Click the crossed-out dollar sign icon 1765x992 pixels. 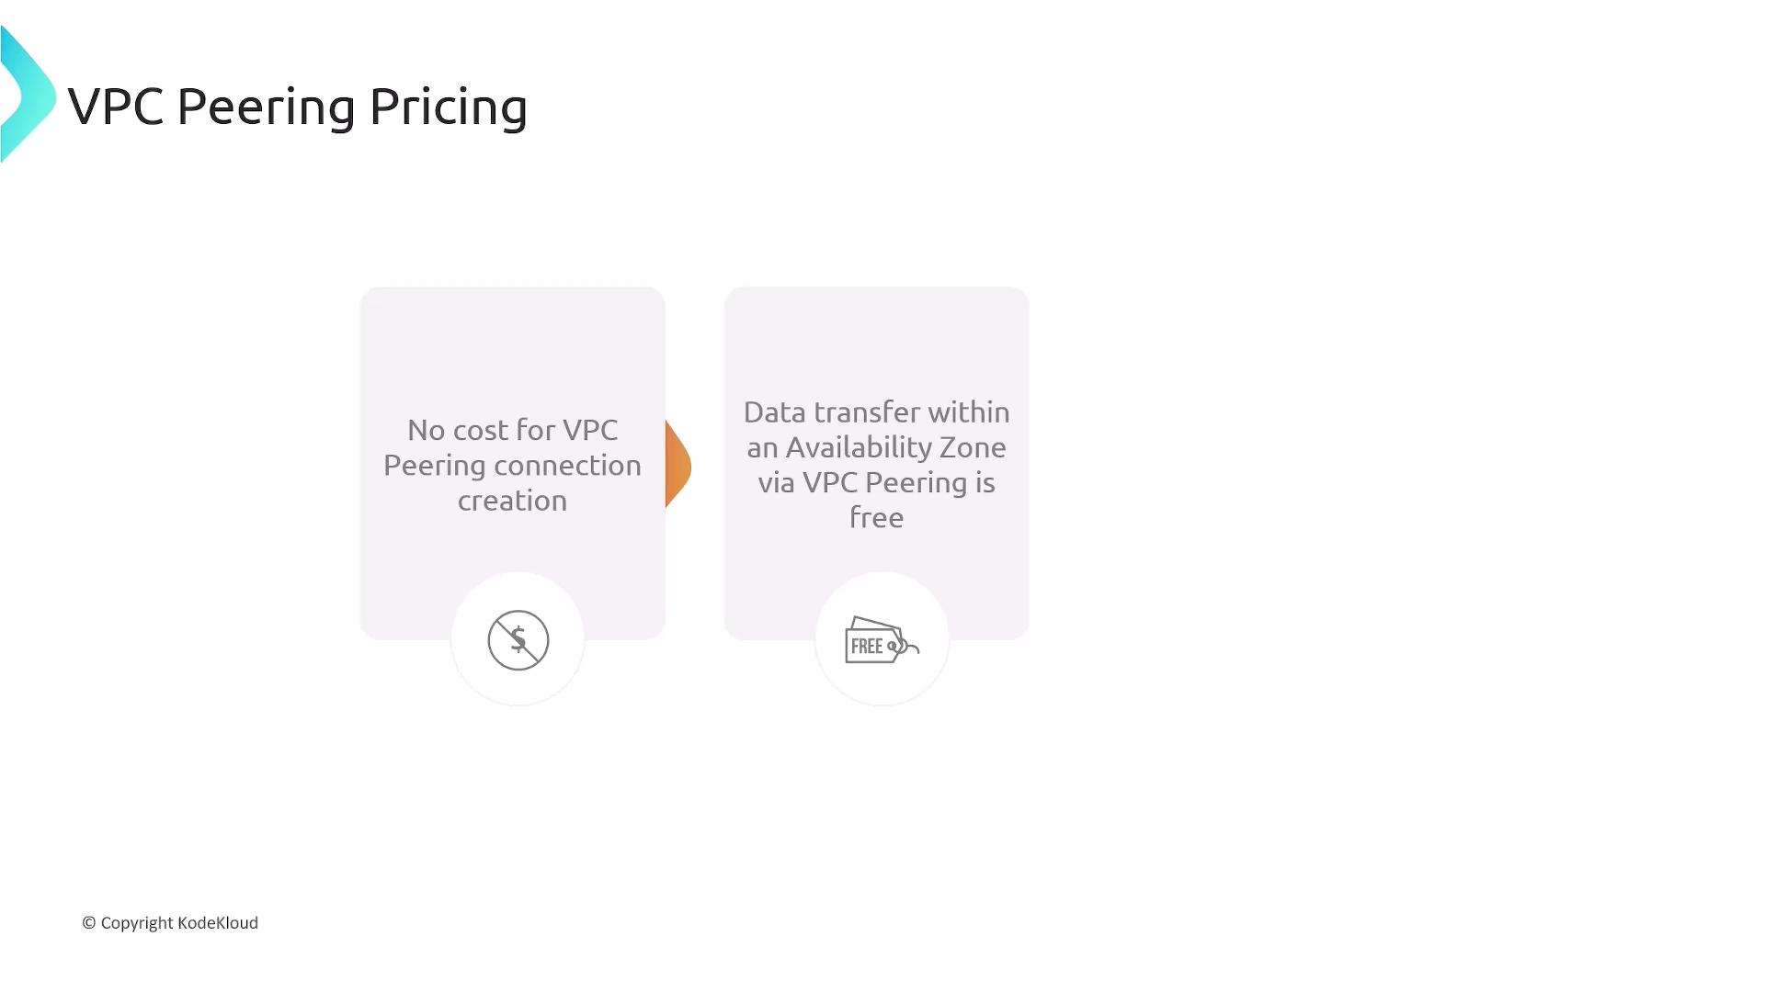pos(518,640)
